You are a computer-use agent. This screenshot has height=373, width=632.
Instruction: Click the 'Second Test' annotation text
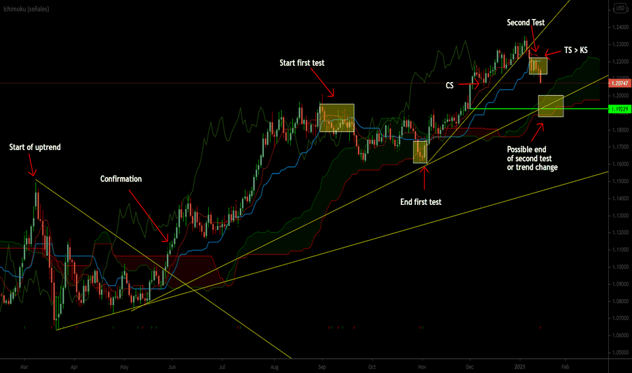[x=526, y=22]
